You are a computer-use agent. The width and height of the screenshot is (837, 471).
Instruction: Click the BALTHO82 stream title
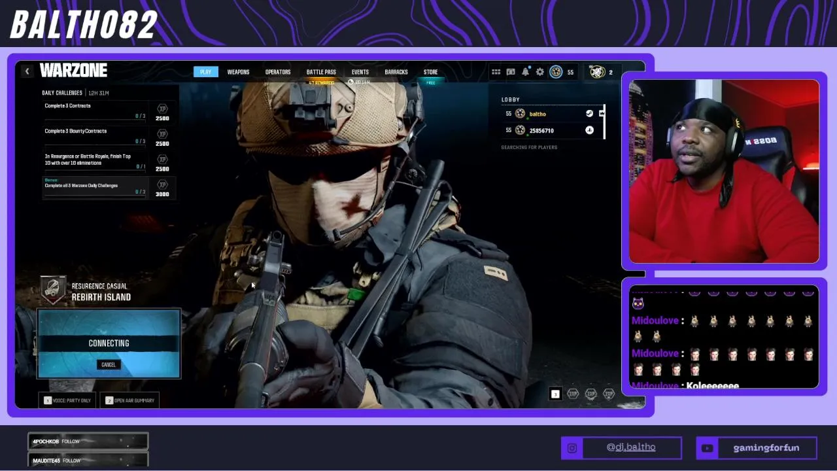pos(84,25)
